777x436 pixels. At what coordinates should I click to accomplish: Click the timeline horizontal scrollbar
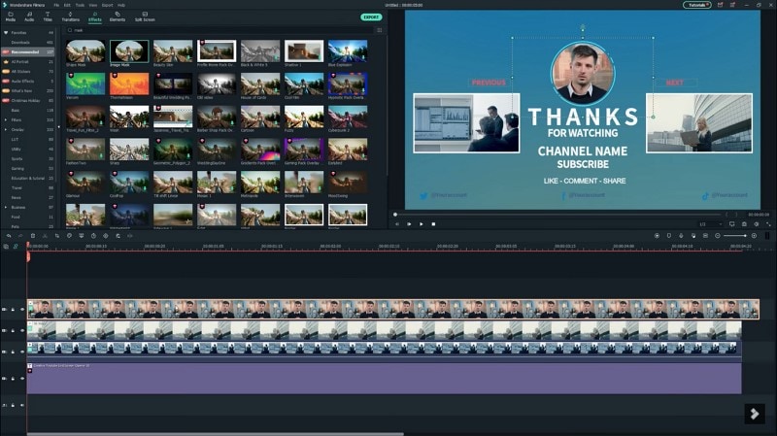215,434
